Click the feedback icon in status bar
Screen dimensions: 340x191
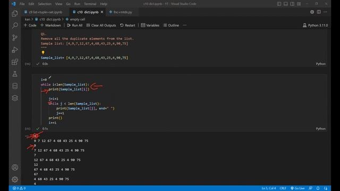coord(310,188)
